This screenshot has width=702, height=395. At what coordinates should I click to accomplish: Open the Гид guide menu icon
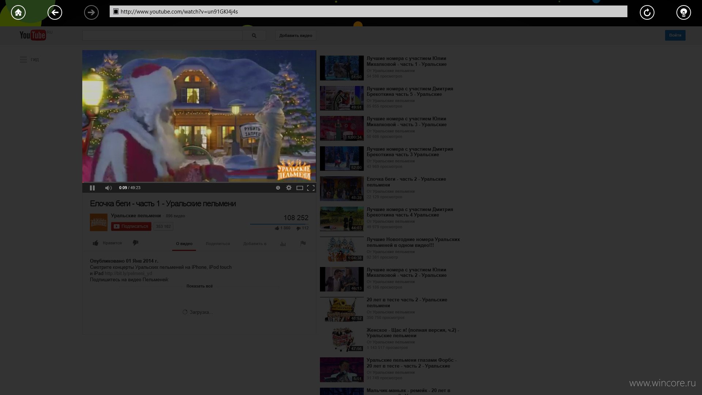point(23,60)
